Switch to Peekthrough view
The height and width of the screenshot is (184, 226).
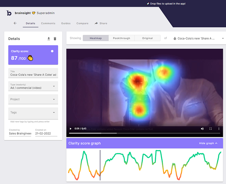coord(121,38)
